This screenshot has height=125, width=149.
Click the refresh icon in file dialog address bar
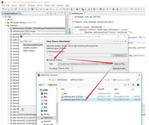click(108, 80)
